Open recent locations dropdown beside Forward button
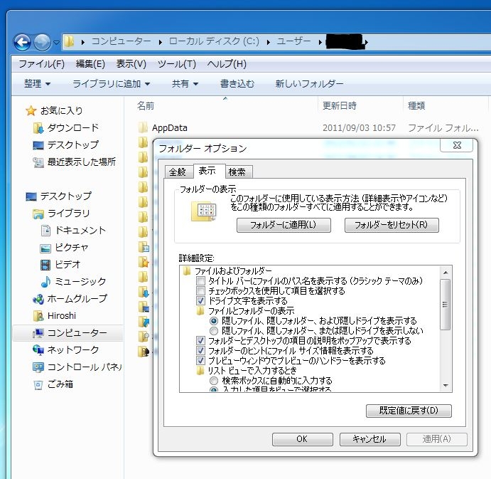Screen dimensions: 491x479 (x=56, y=42)
